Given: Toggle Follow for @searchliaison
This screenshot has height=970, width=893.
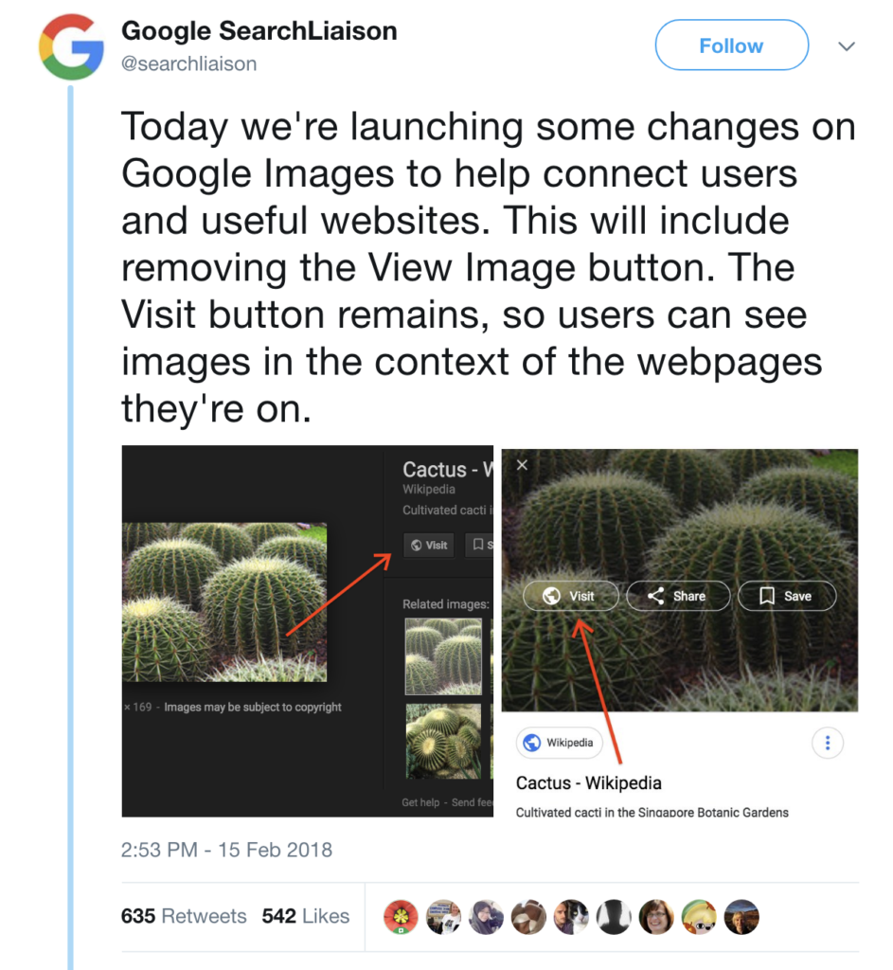Looking at the screenshot, I should point(731,45).
